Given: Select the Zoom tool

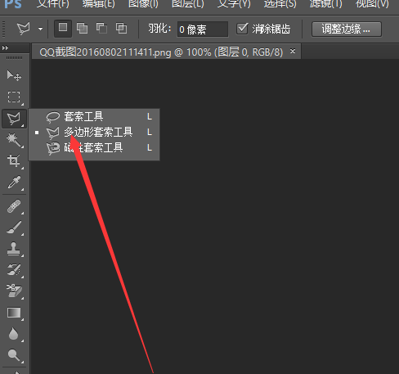Looking at the screenshot, I should [x=14, y=355].
